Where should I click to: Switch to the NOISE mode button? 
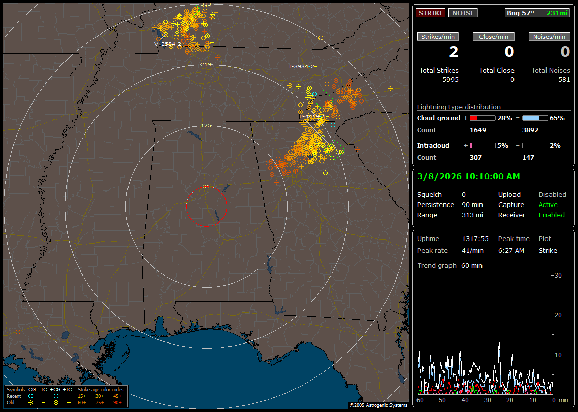tap(463, 13)
